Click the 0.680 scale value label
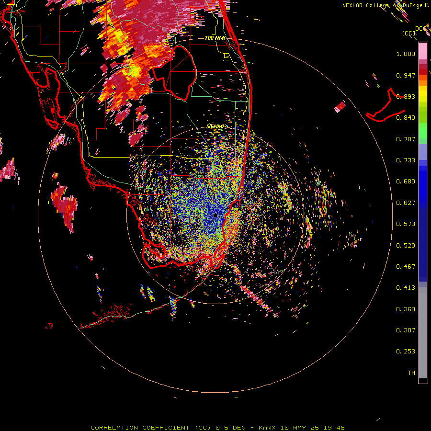The width and height of the screenshot is (431, 431). (x=406, y=181)
